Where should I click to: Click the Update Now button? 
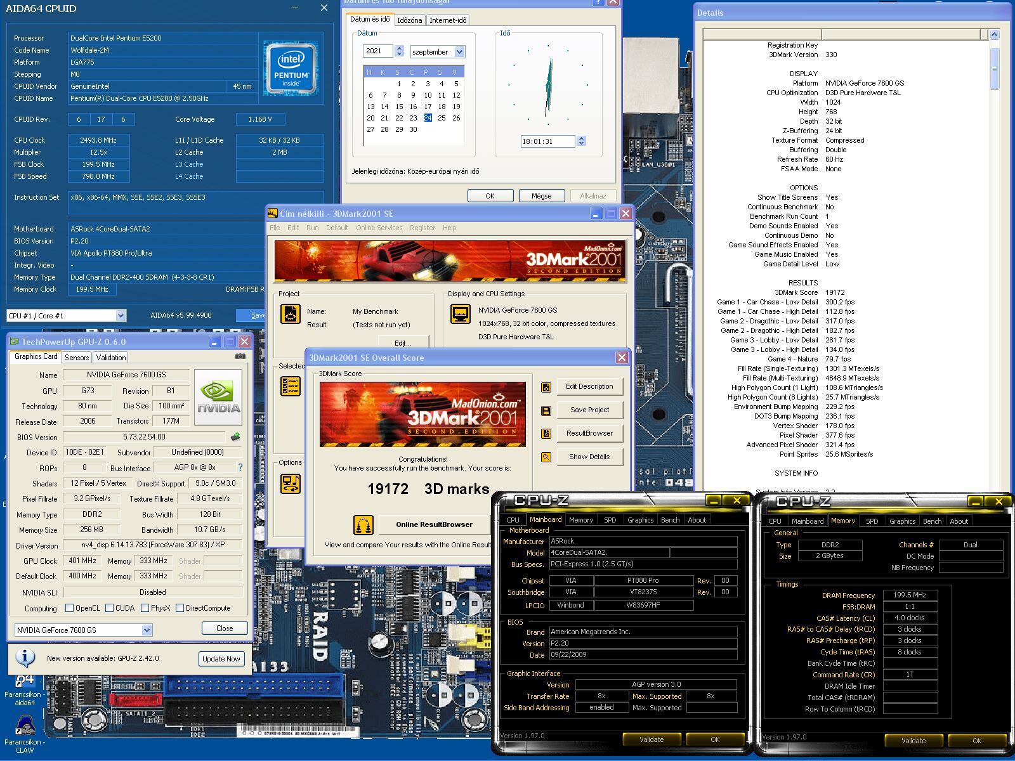221,659
